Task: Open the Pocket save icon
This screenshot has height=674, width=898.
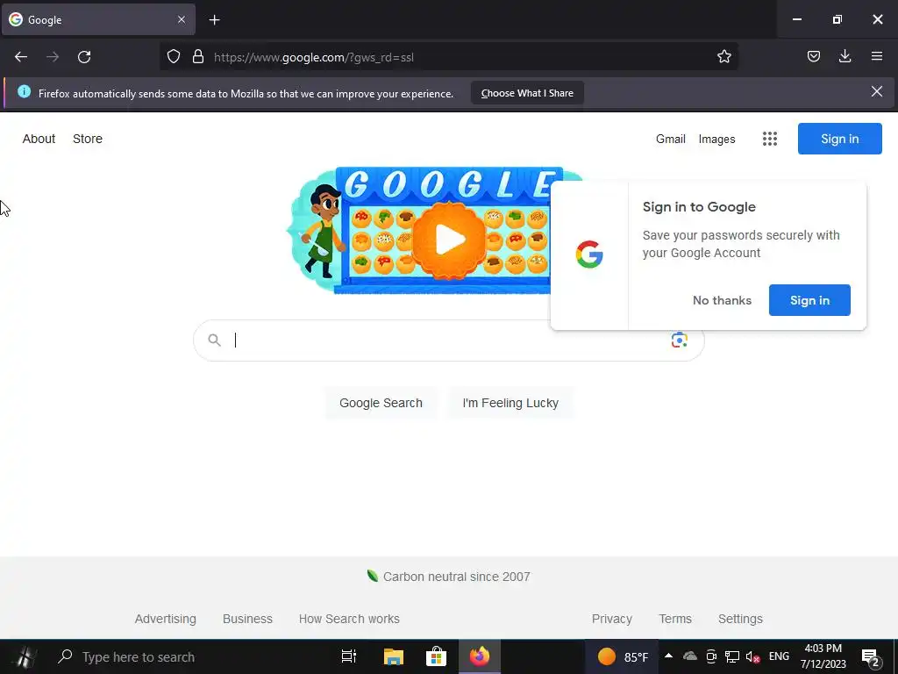Action: click(x=813, y=56)
